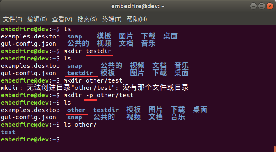Click the terminal scrollbar handle at bottom
This screenshot has height=152, width=276.
click(275, 149)
